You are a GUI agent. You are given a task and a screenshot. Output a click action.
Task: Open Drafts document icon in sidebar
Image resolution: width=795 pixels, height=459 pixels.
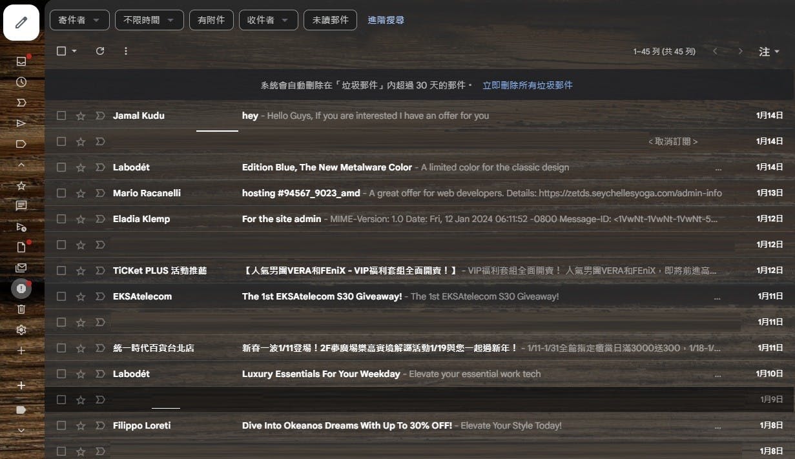[21, 247]
